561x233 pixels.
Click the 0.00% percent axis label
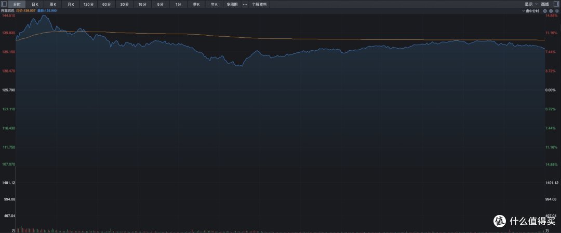pyautogui.click(x=551, y=90)
